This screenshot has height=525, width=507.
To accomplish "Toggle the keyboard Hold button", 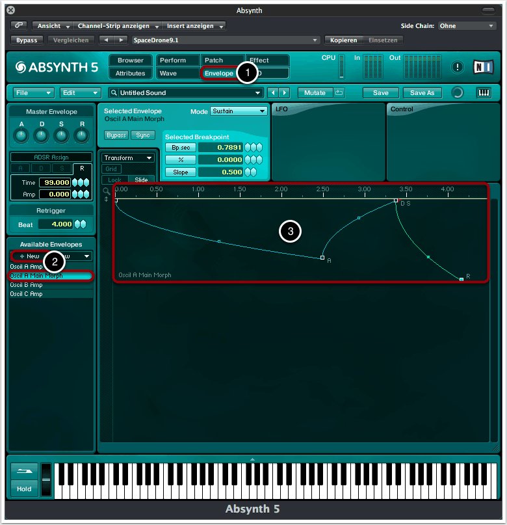I will point(24,489).
